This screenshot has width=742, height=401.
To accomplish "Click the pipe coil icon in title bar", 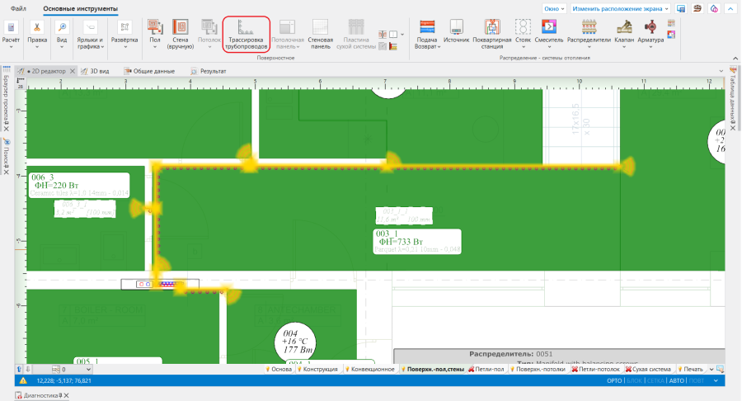I will (x=697, y=8).
